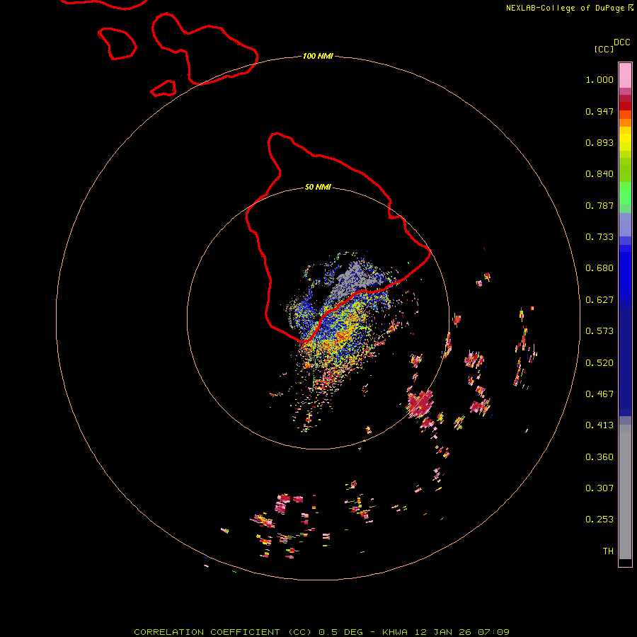Click the 0.573 color scale value
The image size is (637, 637).
coord(599,331)
